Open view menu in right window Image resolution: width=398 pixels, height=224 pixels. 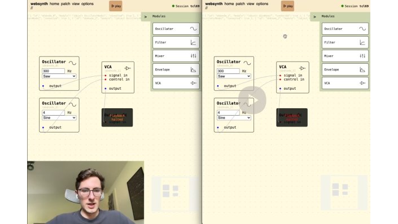(250, 4)
